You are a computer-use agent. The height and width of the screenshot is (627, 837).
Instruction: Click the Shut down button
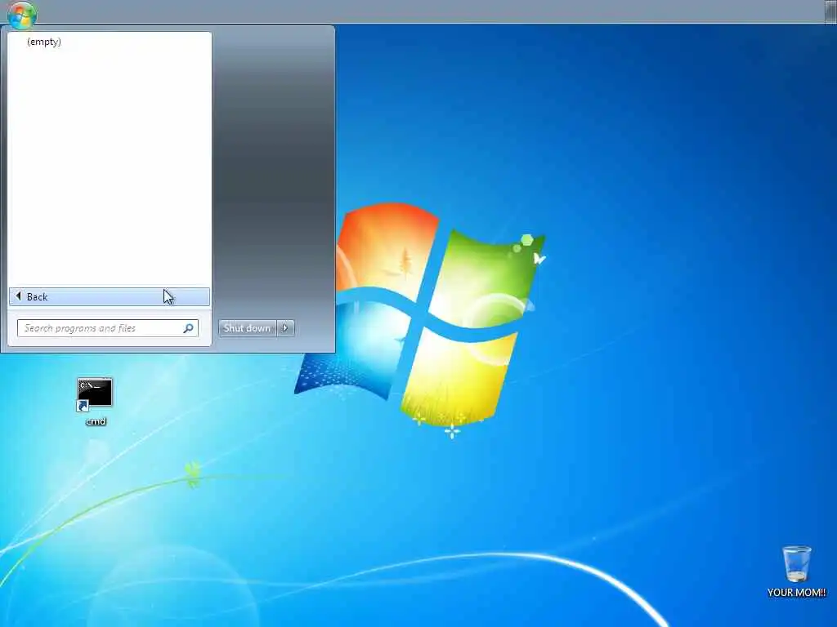247,328
